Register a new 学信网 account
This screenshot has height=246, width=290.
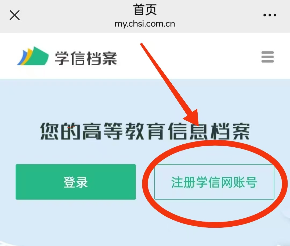(x=214, y=182)
